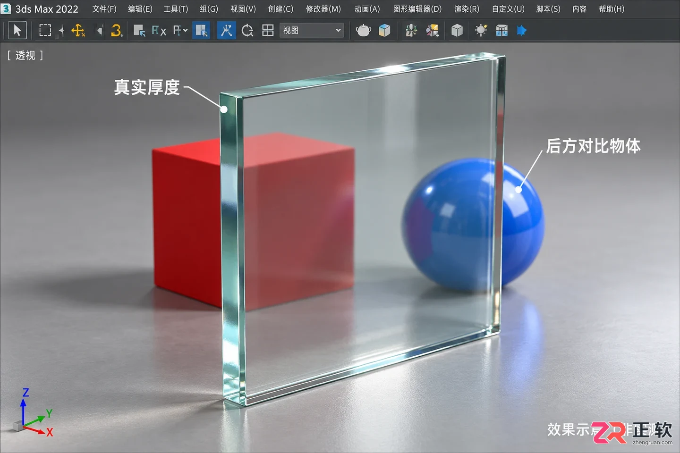Select the arrow selection tool
Viewport: 680px width, 453px height.
17,31
